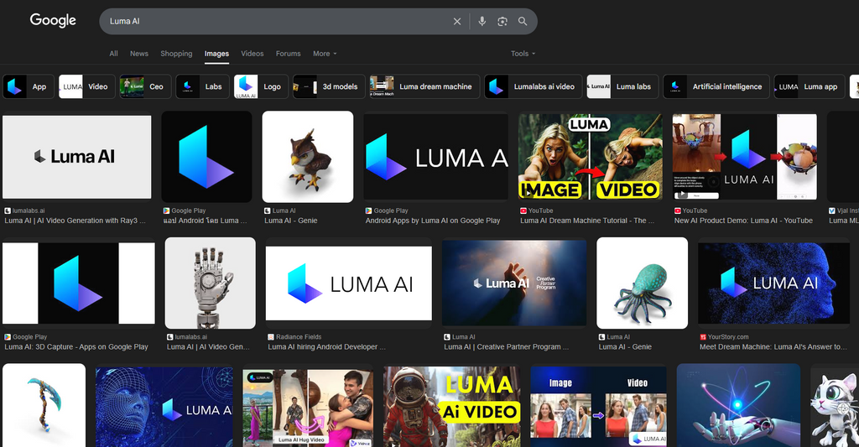Open the wireframe face LUMA AI thumbnail
The height and width of the screenshot is (447, 859).
pos(164,407)
